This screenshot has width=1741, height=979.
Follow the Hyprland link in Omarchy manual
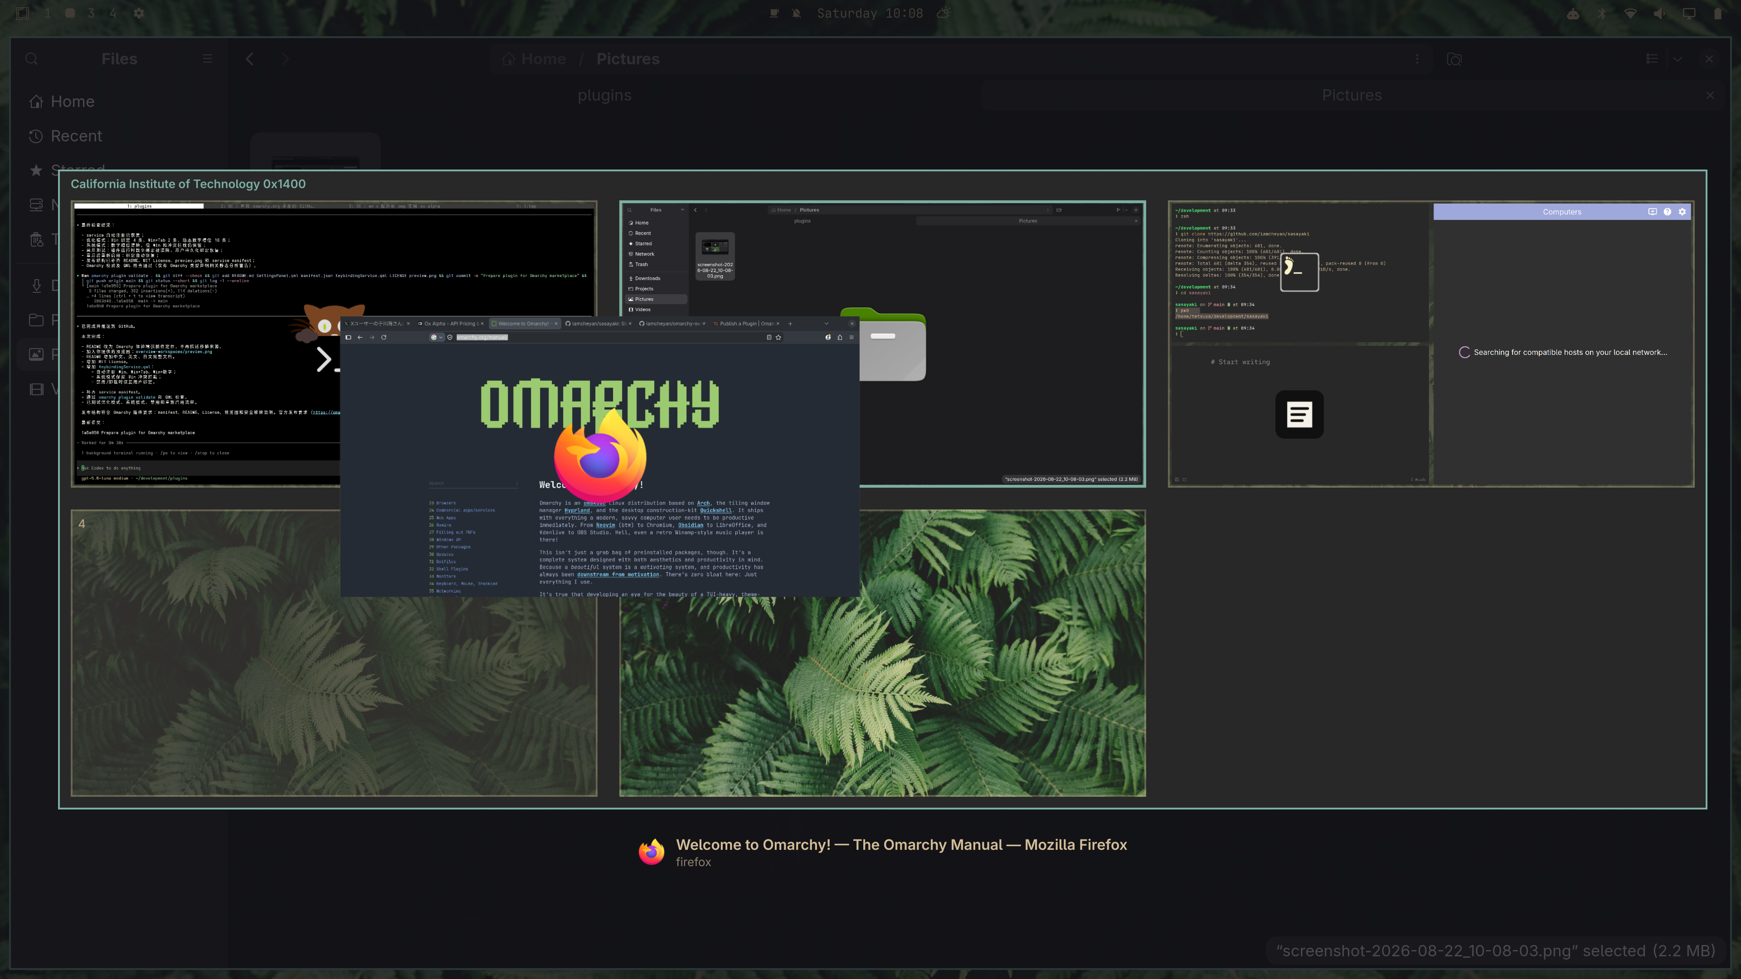pyautogui.click(x=577, y=511)
